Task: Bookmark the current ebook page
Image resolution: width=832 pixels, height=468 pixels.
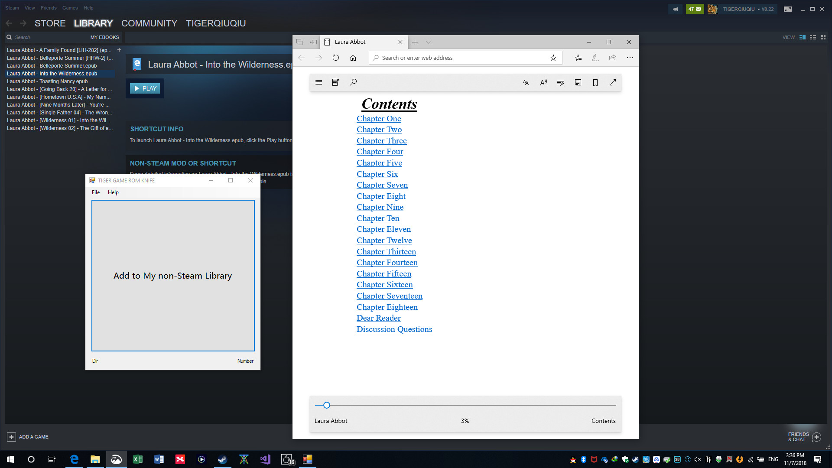Action: [595, 82]
